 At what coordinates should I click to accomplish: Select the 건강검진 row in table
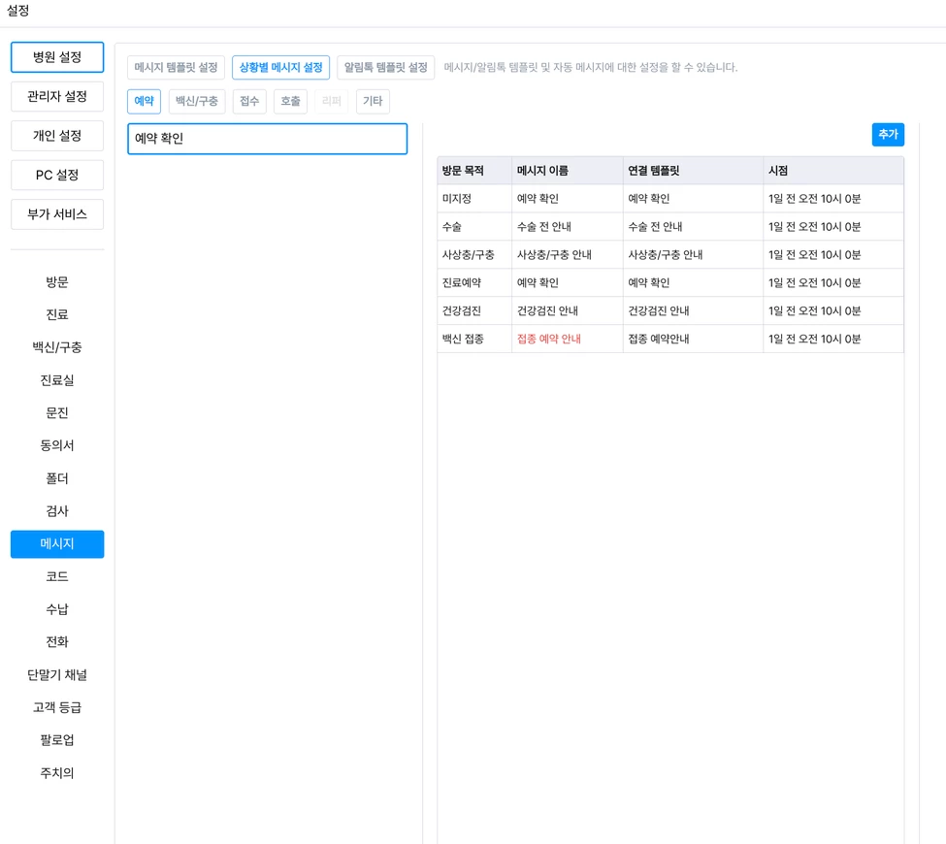tap(669, 311)
